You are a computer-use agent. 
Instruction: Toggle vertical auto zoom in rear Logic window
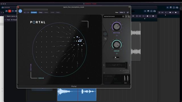pyautogui.click(x=159, y=12)
